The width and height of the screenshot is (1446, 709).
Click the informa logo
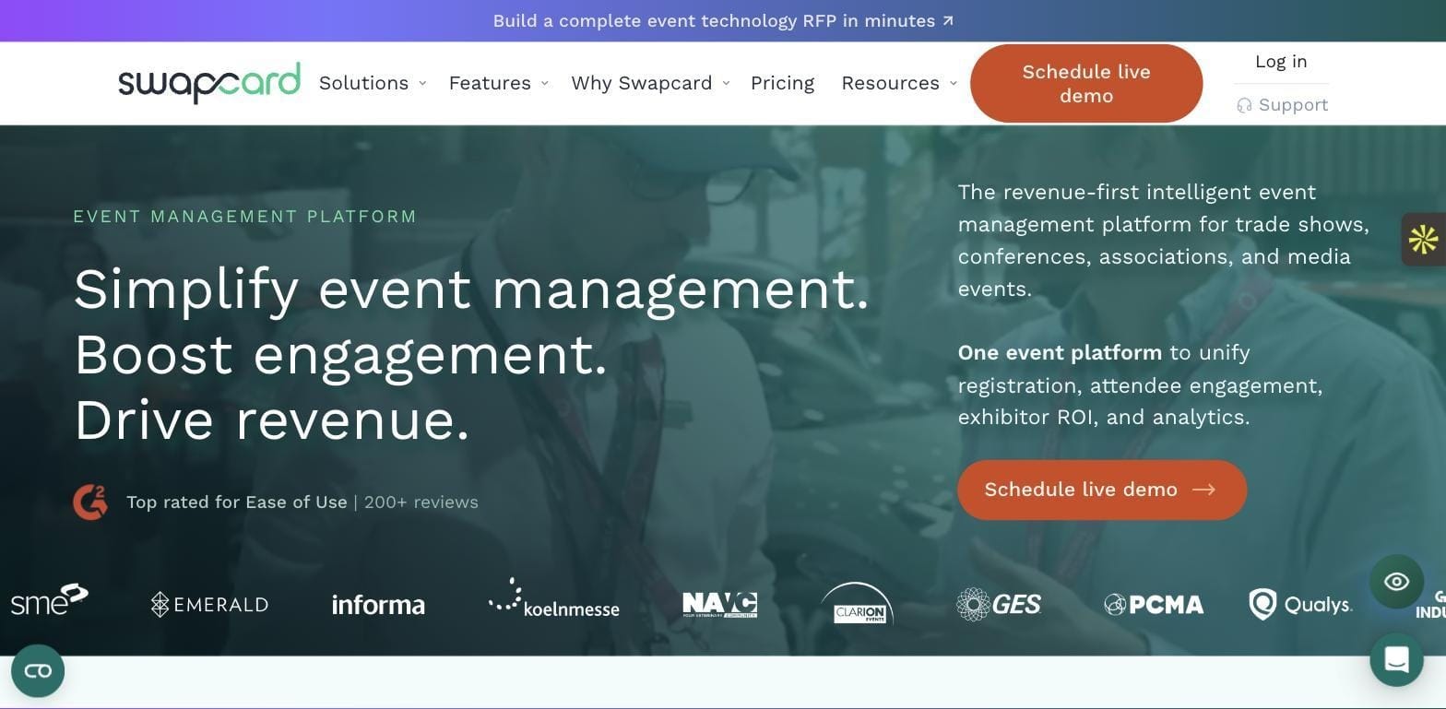378,605
